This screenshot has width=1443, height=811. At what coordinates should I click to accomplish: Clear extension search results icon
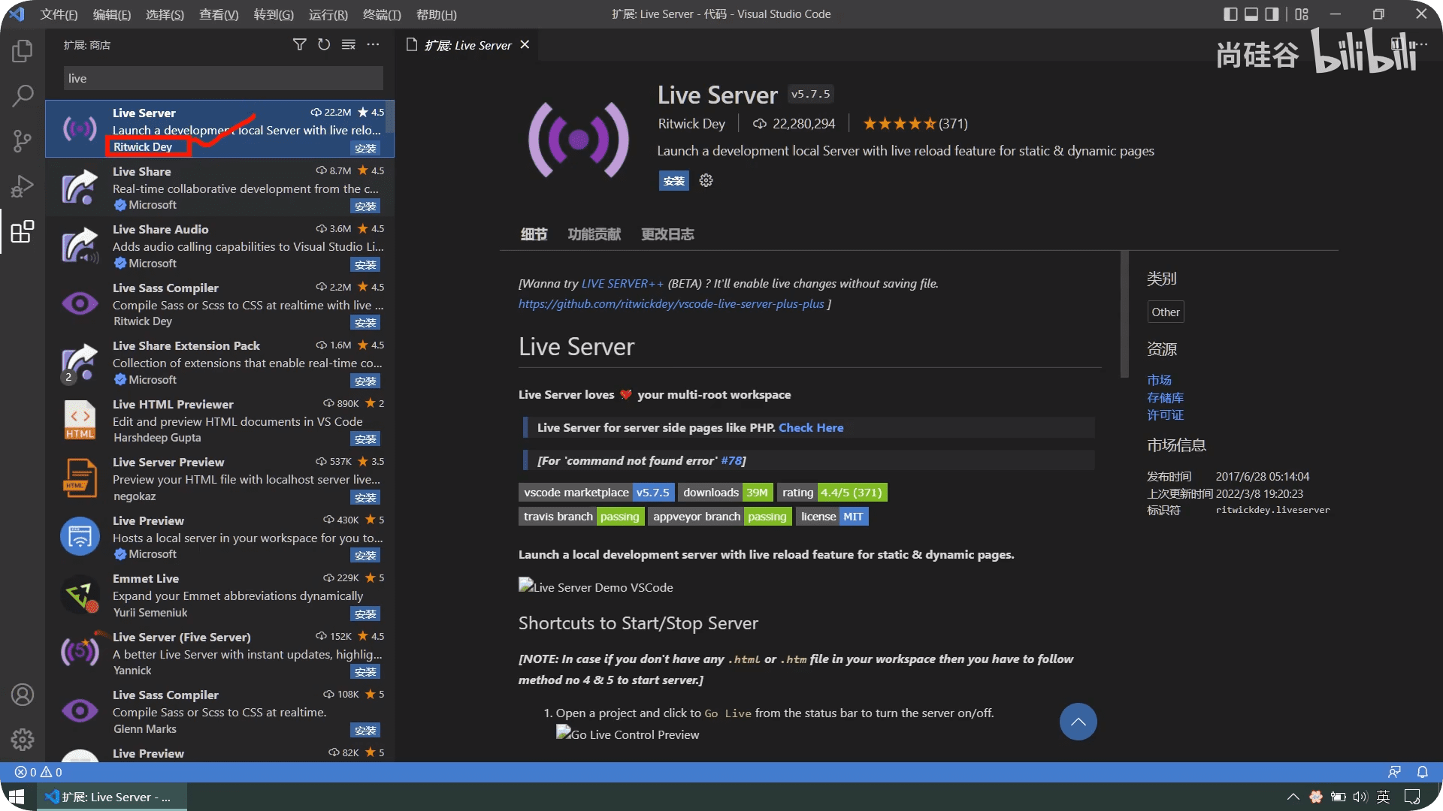(348, 45)
